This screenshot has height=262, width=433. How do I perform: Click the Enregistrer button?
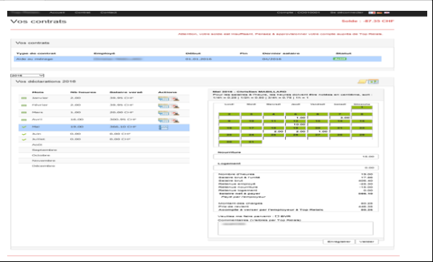click(x=339, y=242)
